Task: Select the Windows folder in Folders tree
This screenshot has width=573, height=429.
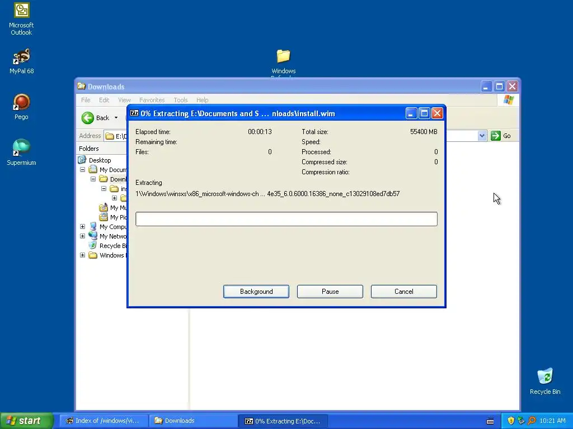Action: (113, 255)
